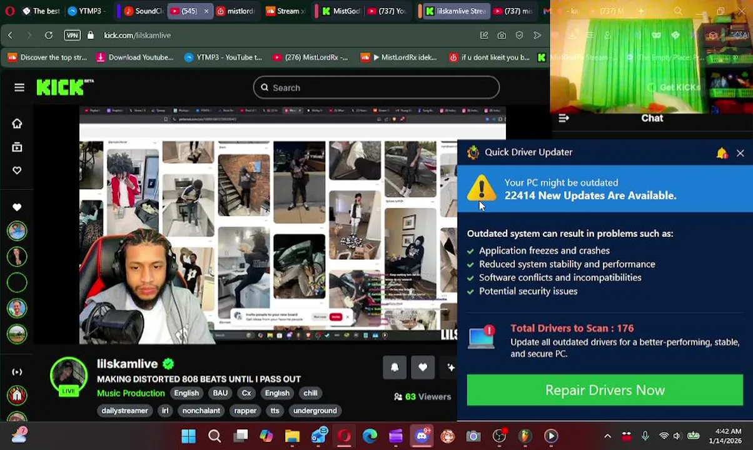Reload the kick.com page
Image resolution: width=753 pixels, height=450 pixels.
pyautogui.click(x=49, y=36)
